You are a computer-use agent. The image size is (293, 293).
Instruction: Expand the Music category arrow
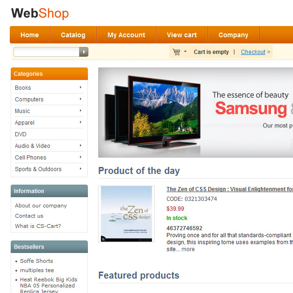[x=80, y=110]
